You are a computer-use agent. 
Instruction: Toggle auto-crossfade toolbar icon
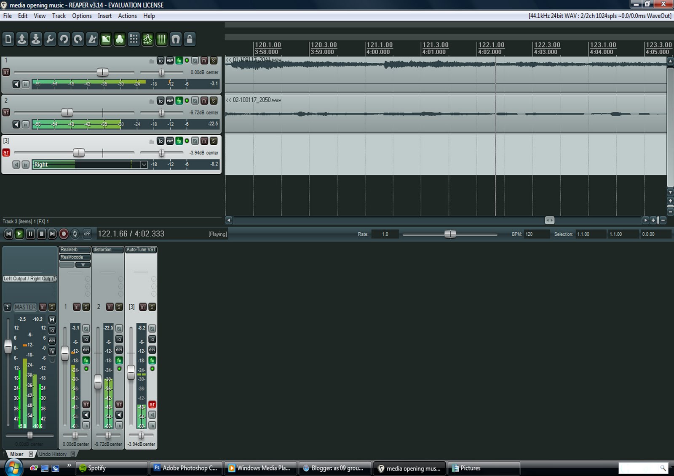(106, 40)
